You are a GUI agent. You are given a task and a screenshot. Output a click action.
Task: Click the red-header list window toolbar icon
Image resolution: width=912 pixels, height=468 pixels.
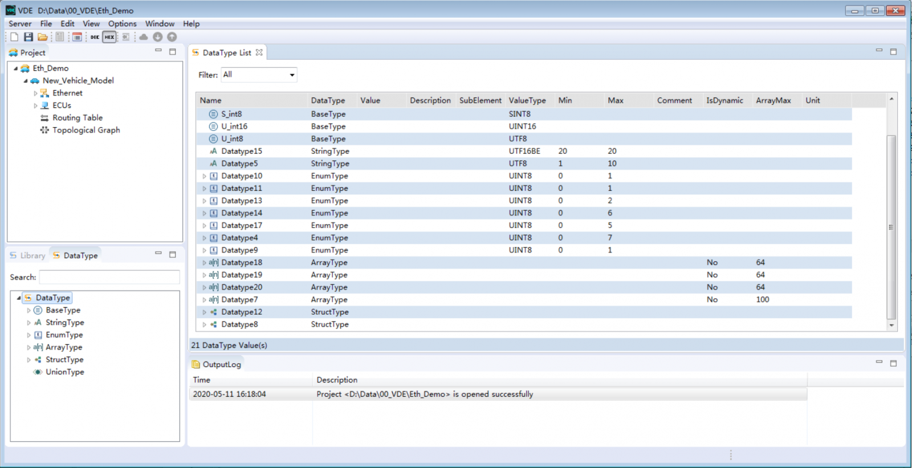(77, 37)
